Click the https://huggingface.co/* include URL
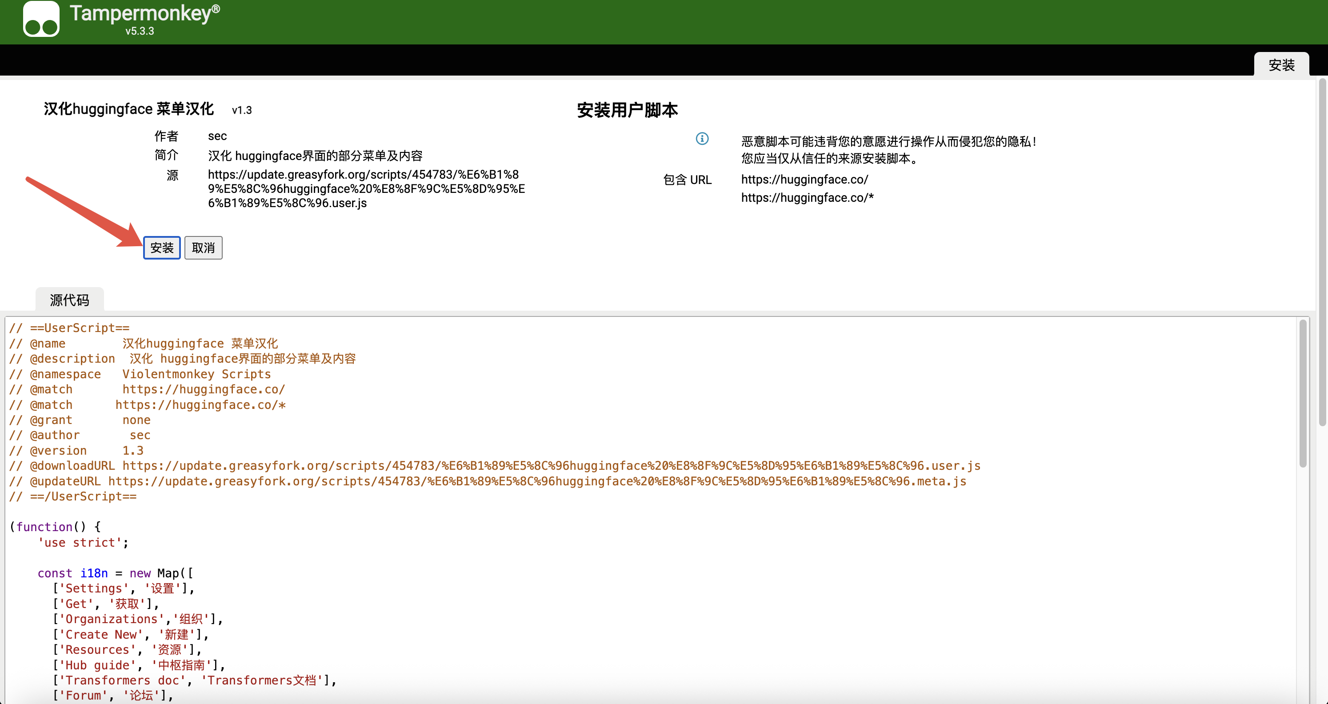The image size is (1328, 704). [x=807, y=198]
